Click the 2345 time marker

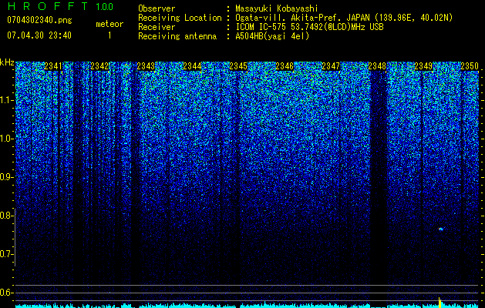pos(238,66)
